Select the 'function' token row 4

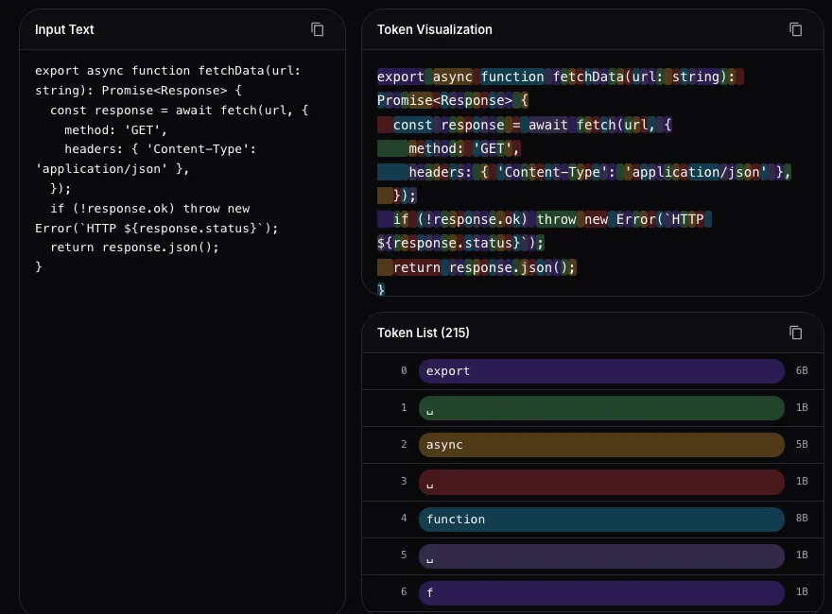(x=601, y=520)
